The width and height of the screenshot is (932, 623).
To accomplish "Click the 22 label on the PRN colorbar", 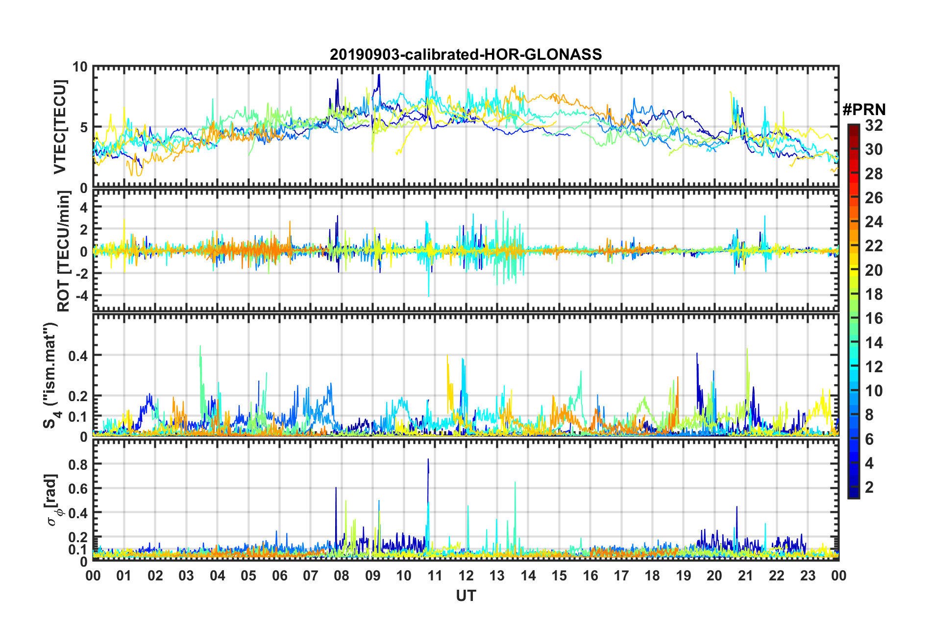I will [x=874, y=246].
